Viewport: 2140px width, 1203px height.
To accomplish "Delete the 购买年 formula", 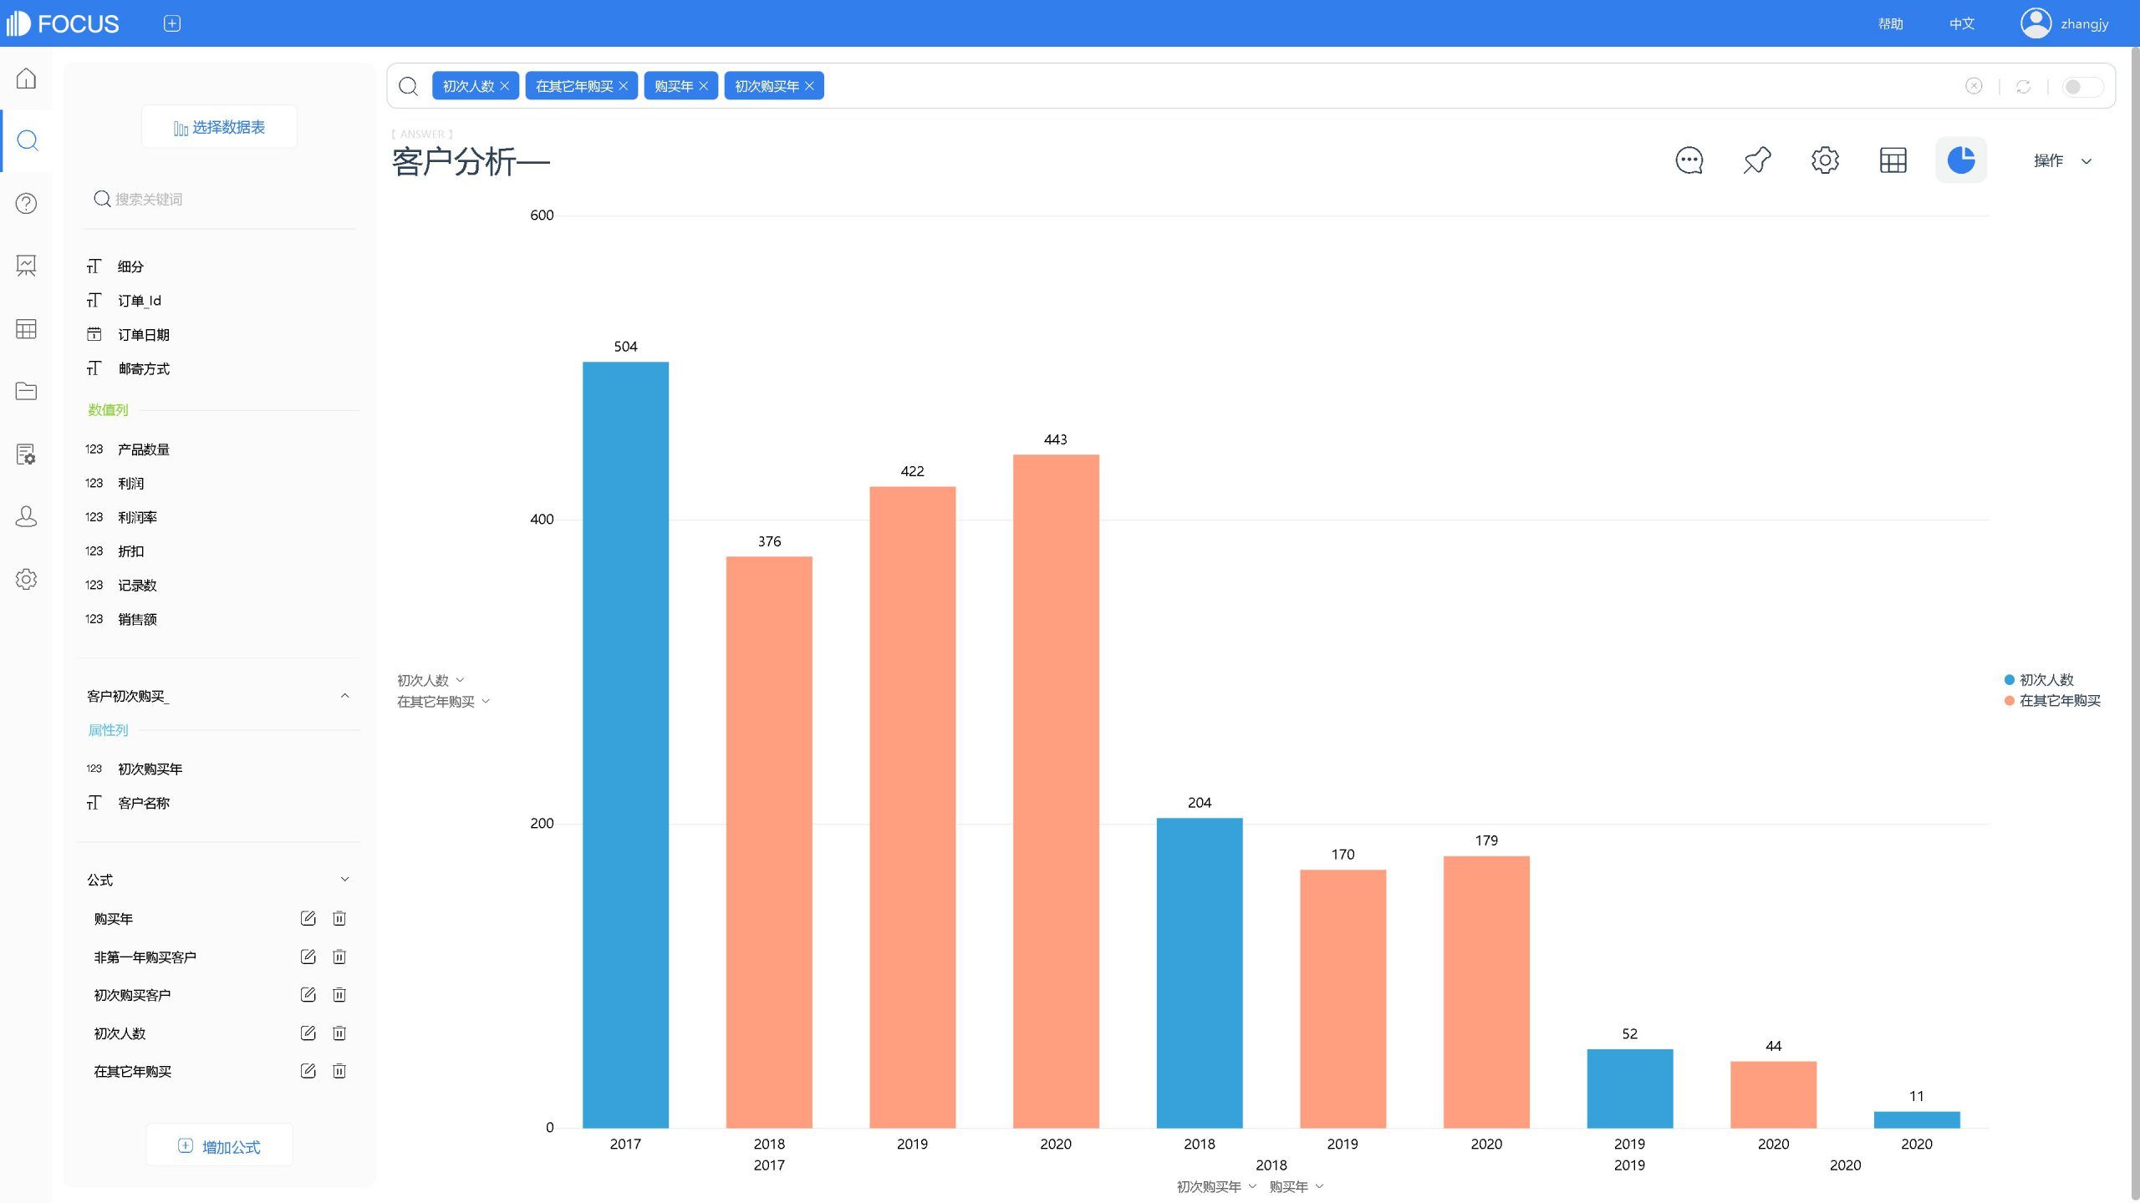I will pos(339,918).
